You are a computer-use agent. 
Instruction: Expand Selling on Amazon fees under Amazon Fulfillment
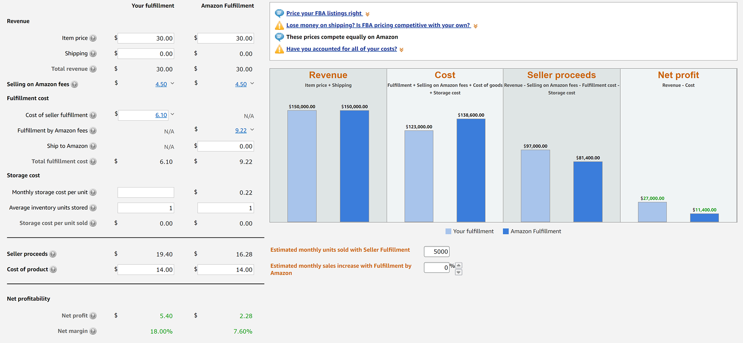pos(252,84)
